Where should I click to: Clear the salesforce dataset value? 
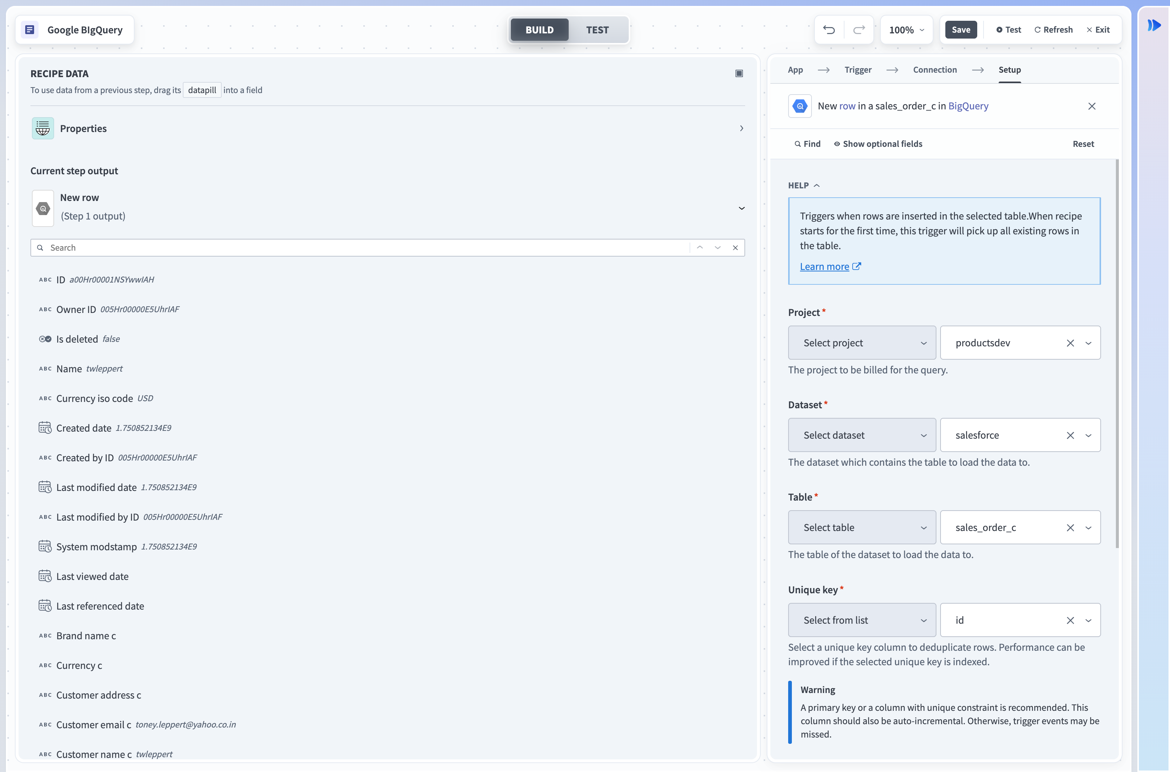click(x=1070, y=435)
